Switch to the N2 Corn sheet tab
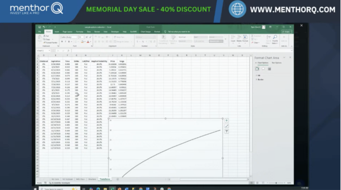The width and height of the screenshot is (341, 190). 55,179
